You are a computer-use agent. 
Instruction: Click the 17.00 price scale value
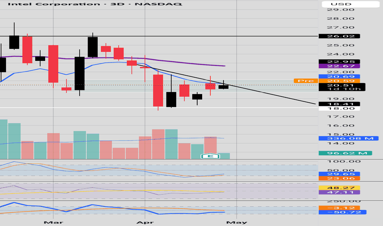[341, 117]
